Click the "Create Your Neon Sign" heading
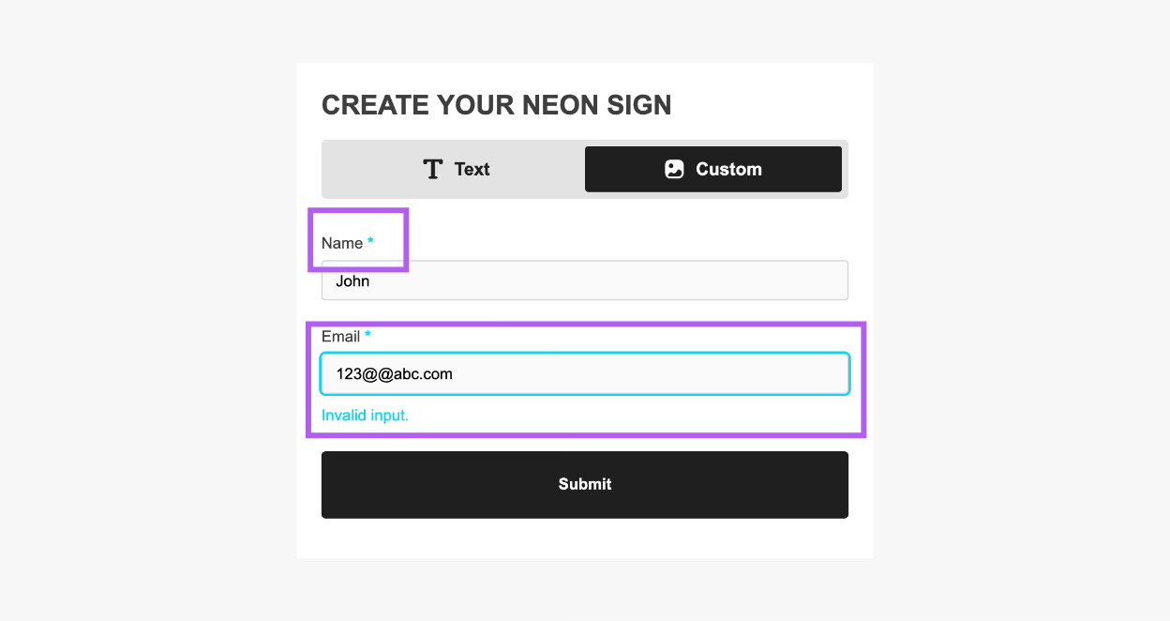 [x=496, y=105]
